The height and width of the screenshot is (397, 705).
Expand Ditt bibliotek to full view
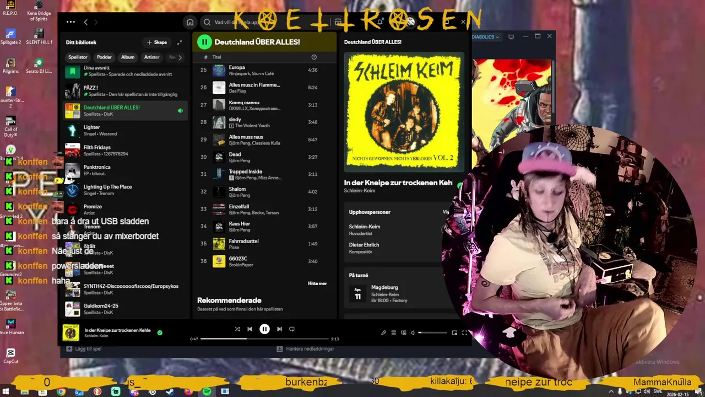pyautogui.click(x=180, y=42)
